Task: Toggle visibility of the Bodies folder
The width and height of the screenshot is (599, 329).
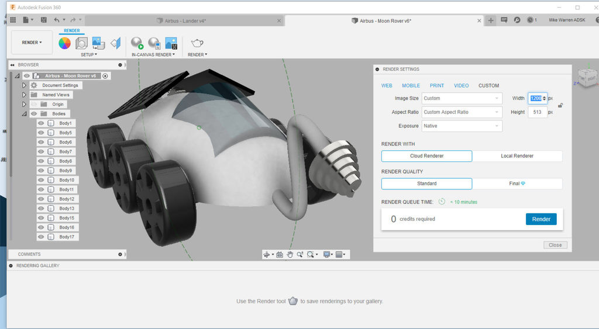Action: (34, 114)
